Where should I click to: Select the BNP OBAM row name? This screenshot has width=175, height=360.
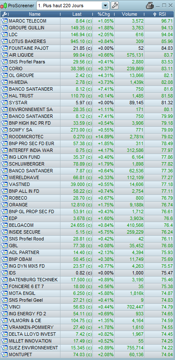tap(20, 259)
